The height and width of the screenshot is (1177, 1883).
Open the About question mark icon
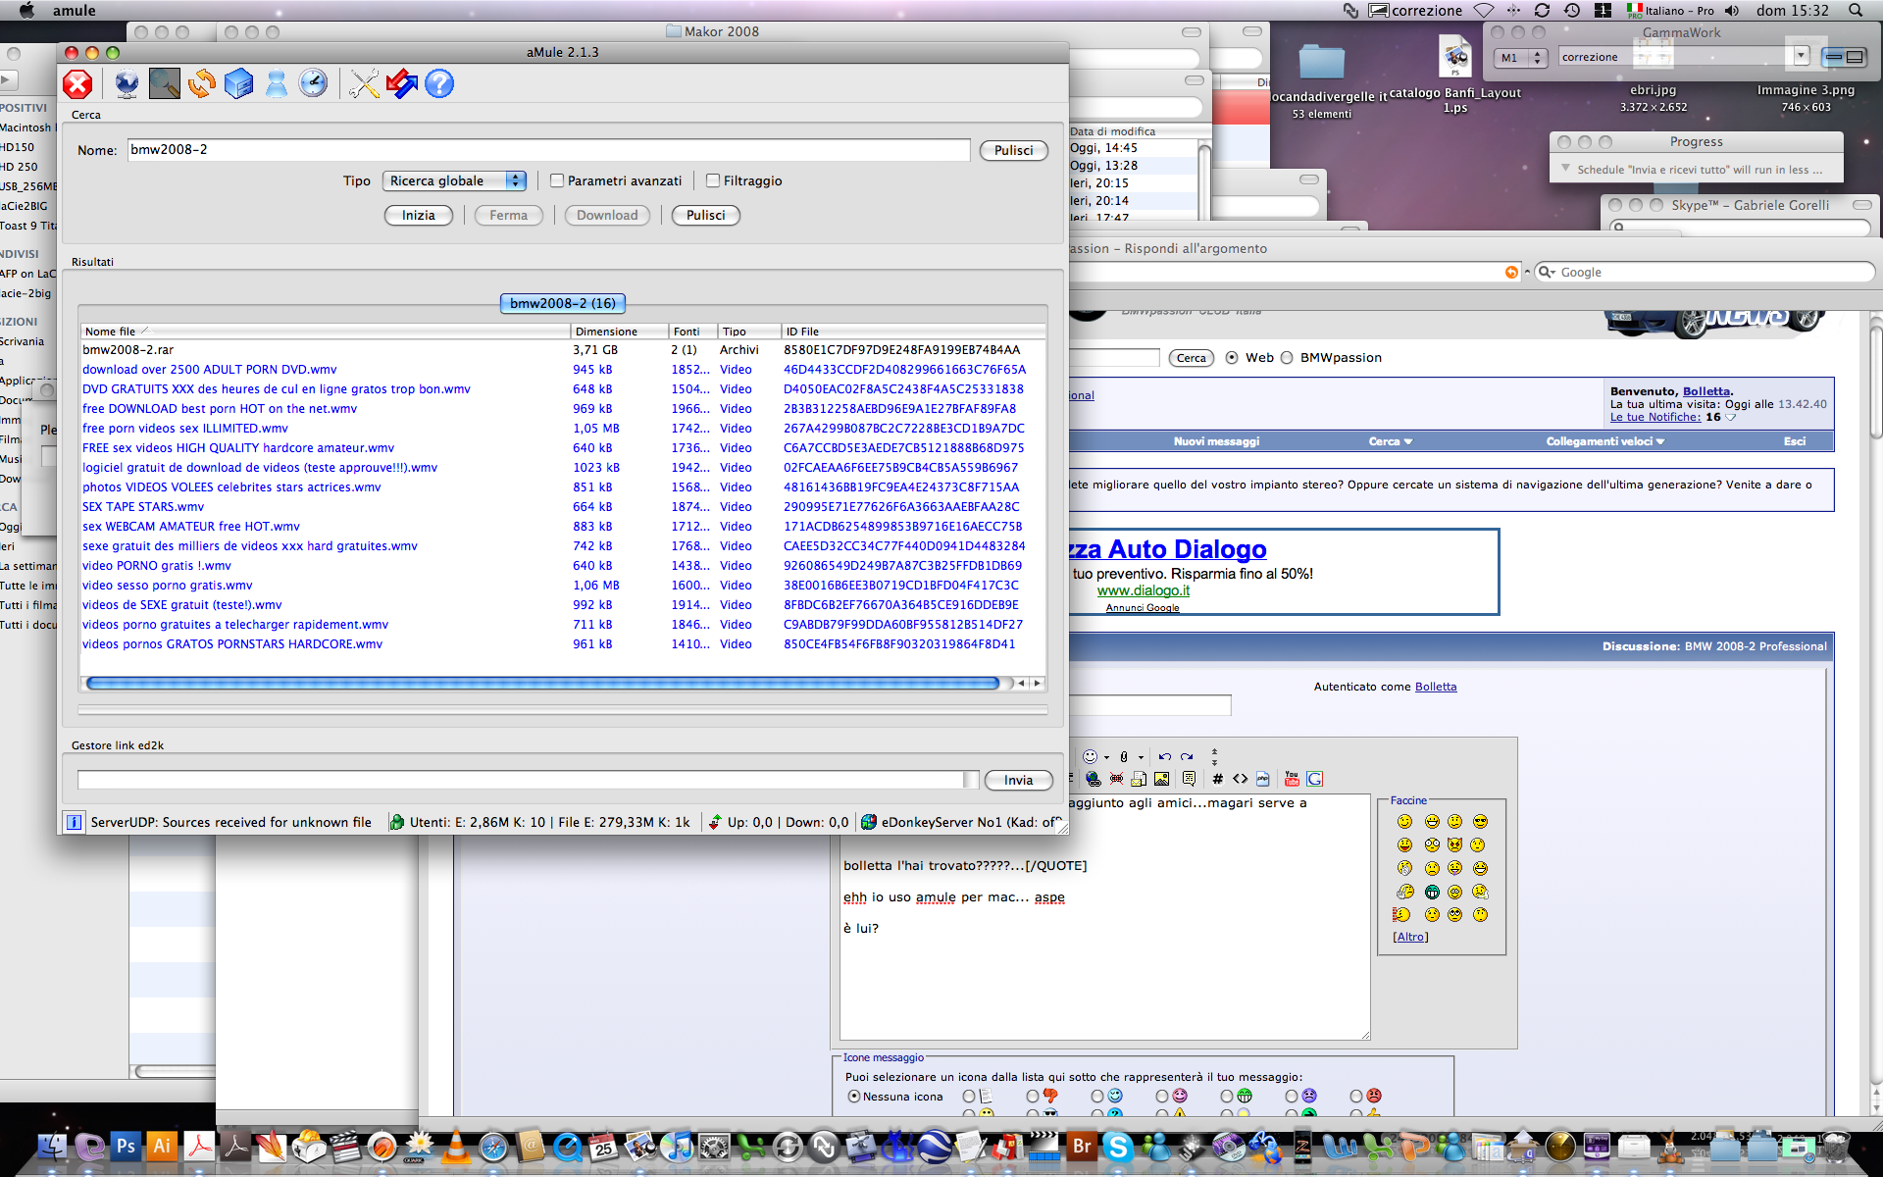pos(439,84)
